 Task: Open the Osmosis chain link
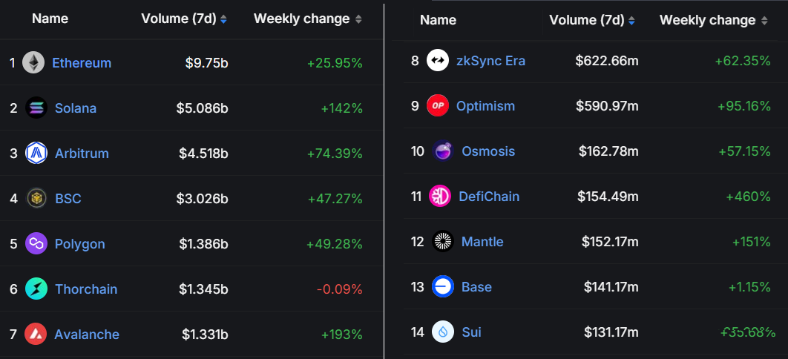487,151
